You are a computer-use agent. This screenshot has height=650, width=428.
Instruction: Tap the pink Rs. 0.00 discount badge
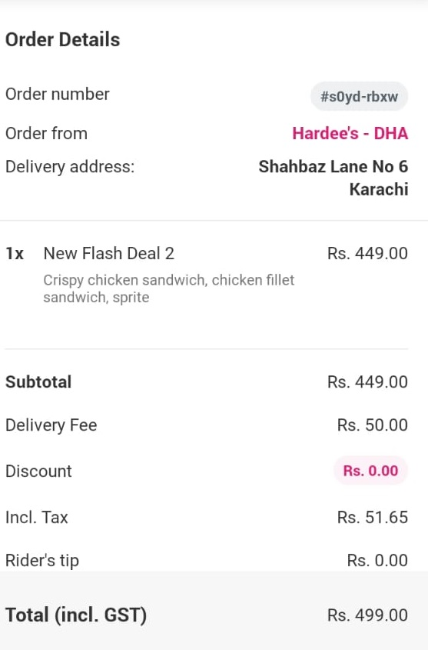[x=370, y=471]
